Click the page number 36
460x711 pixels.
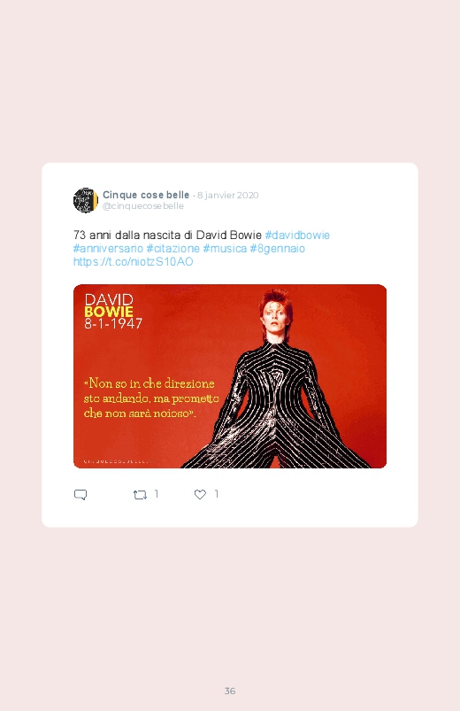point(230,691)
